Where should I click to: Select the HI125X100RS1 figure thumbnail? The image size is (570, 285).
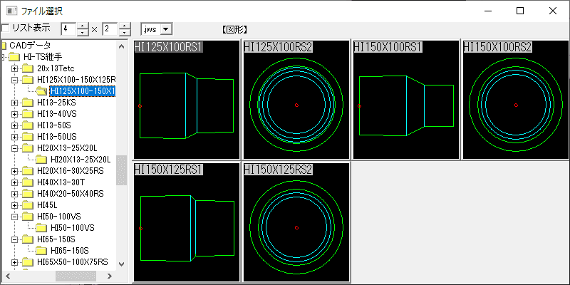(187, 100)
